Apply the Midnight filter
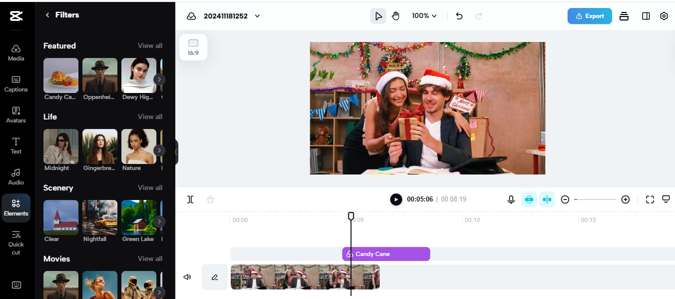Screen dimensions: 675x299 click(x=61, y=146)
